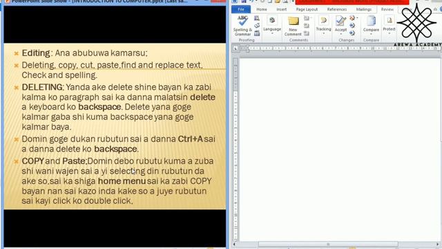Click the bold 'delete' word on slide
The image size is (442, 249).
(202, 97)
